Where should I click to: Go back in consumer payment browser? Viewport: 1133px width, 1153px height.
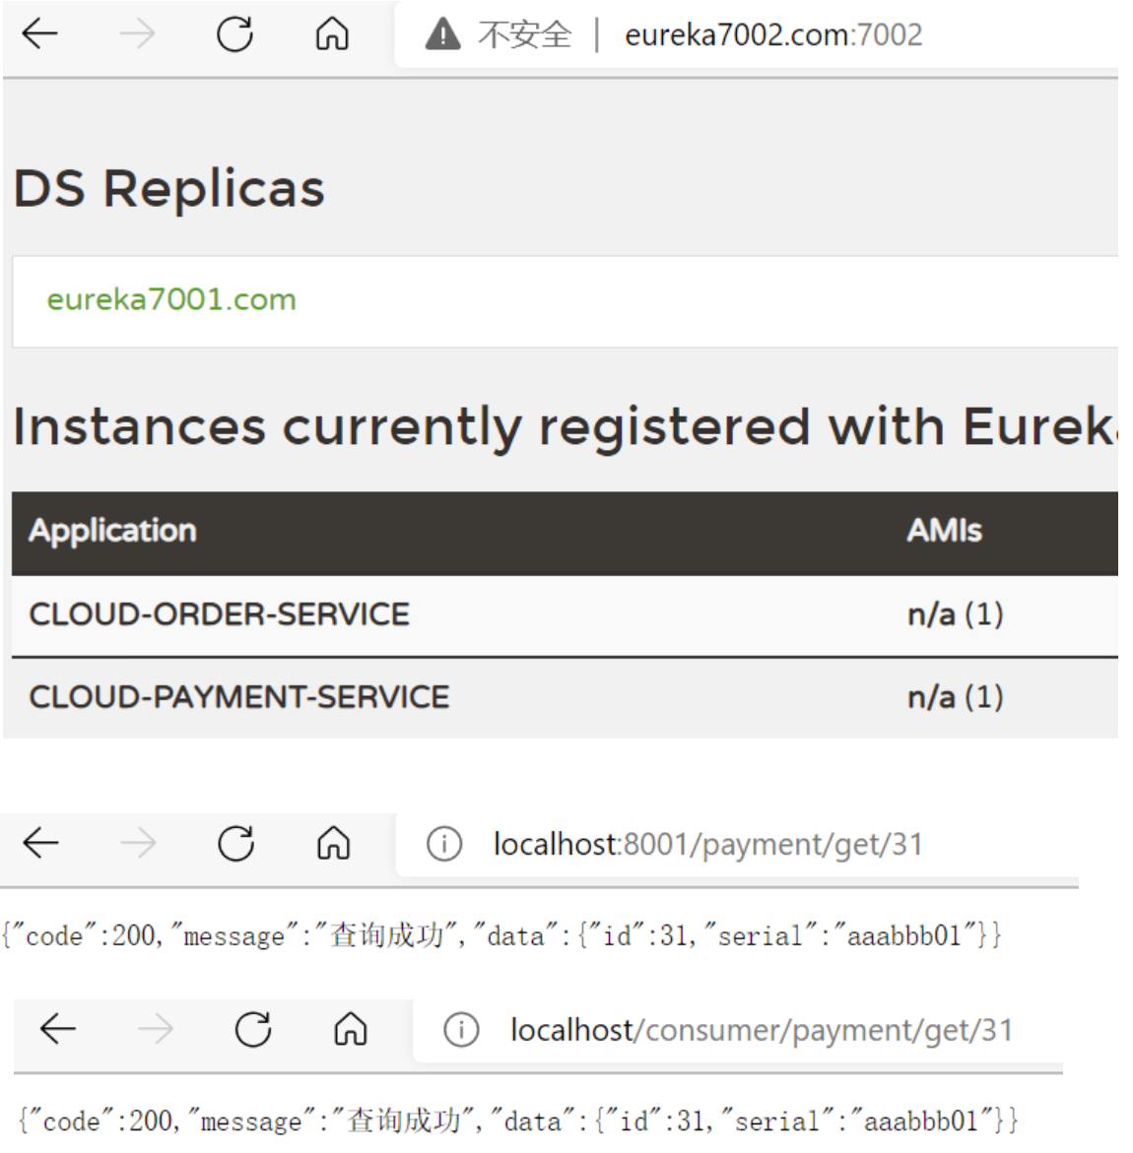57,1029
